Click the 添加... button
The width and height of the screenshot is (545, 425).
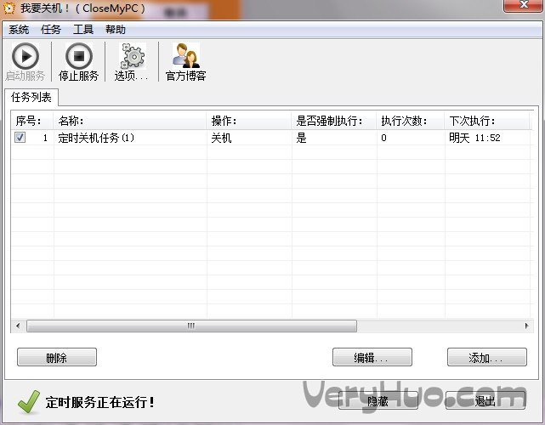point(487,357)
